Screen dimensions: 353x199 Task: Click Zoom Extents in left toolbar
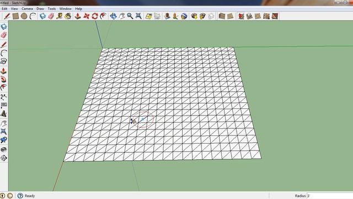coord(4,132)
